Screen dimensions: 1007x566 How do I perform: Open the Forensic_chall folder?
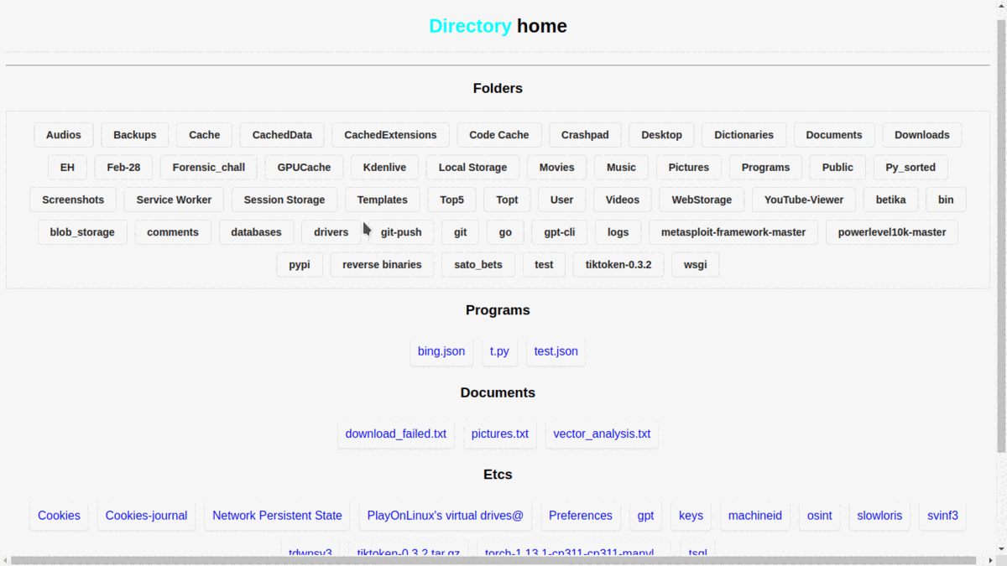tap(209, 168)
